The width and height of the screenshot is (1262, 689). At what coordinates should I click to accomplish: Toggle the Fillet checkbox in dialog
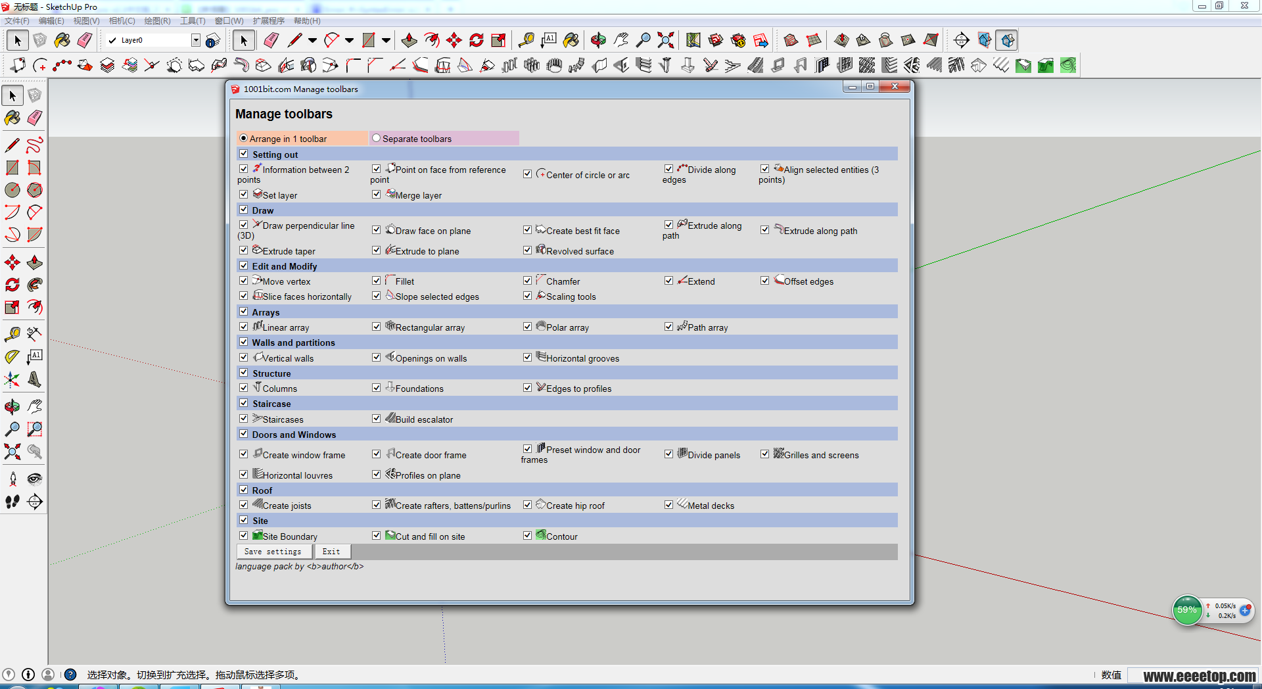point(377,281)
